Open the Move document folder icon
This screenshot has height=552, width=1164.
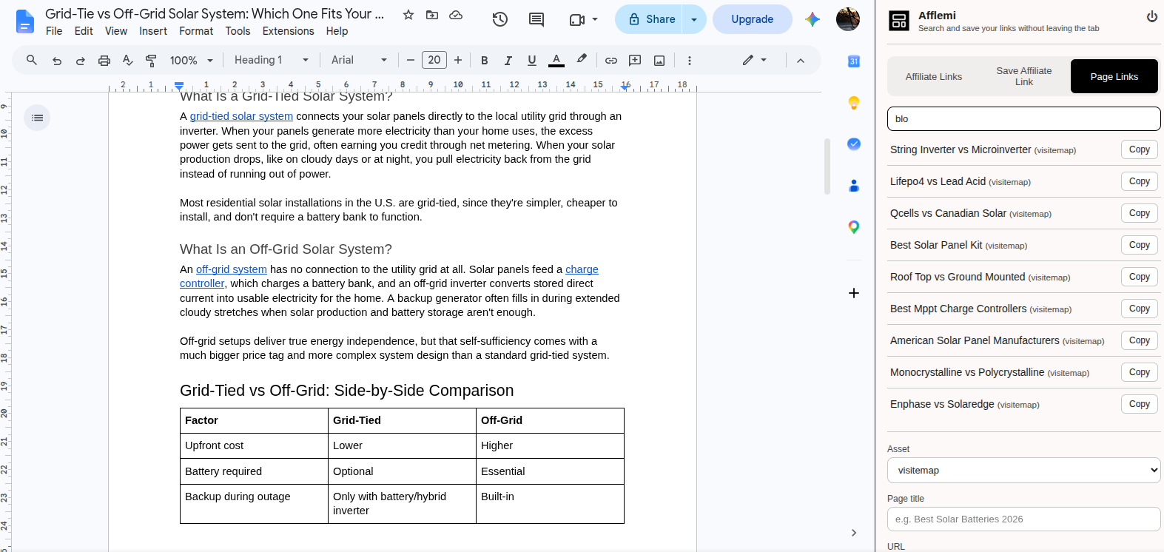pyautogui.click(x=432, y=15)
